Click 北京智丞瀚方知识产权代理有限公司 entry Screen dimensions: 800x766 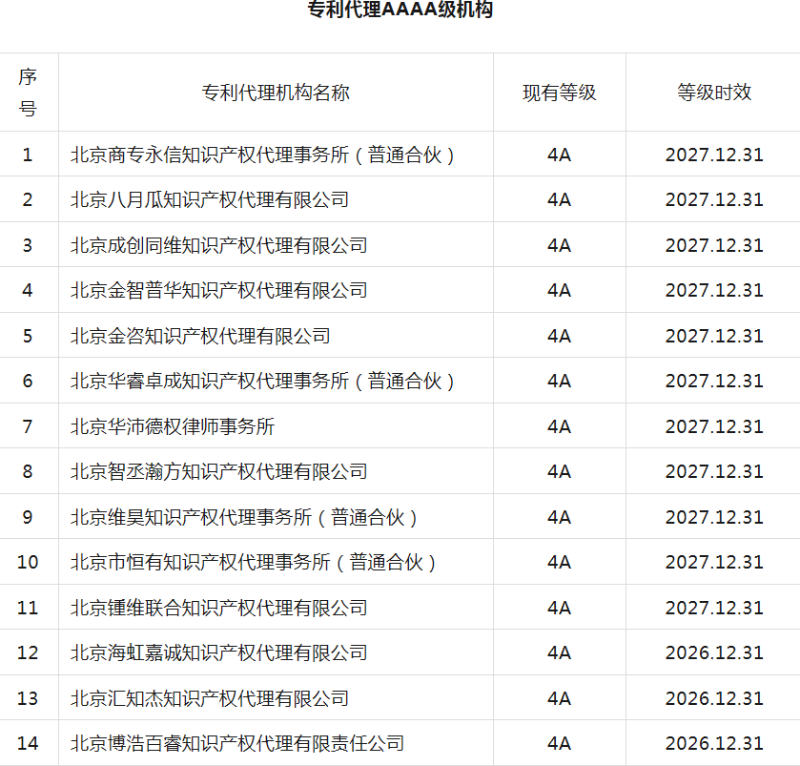(x=218, y=472)
